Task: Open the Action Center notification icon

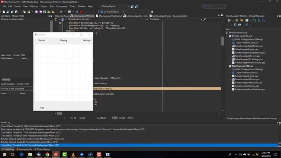Action: [275, 154]
